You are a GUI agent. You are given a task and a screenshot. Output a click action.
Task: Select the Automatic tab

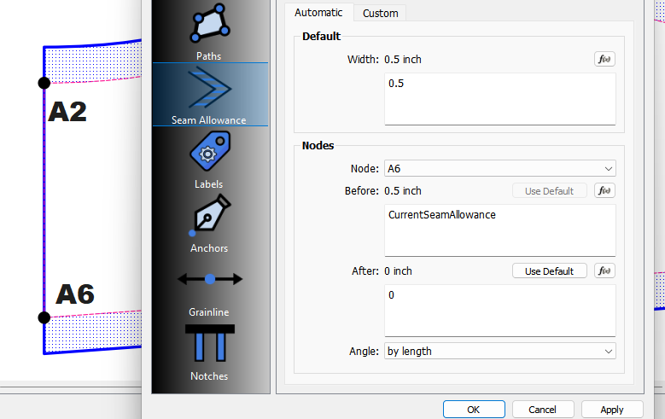pyautogui.click(x=318, y=13)
